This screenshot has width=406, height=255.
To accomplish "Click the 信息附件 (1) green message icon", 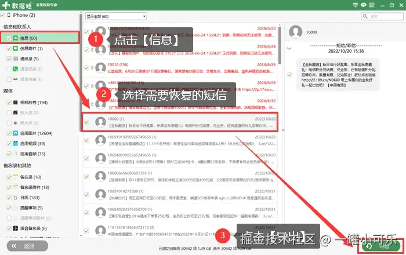I will [16, 48].
